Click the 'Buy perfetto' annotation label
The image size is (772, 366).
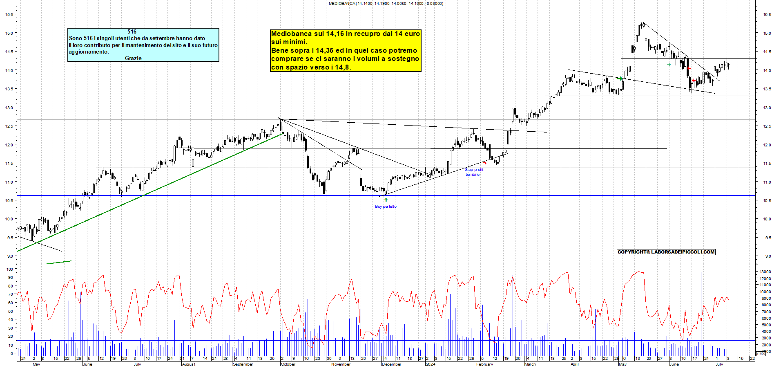pos(386,207)
